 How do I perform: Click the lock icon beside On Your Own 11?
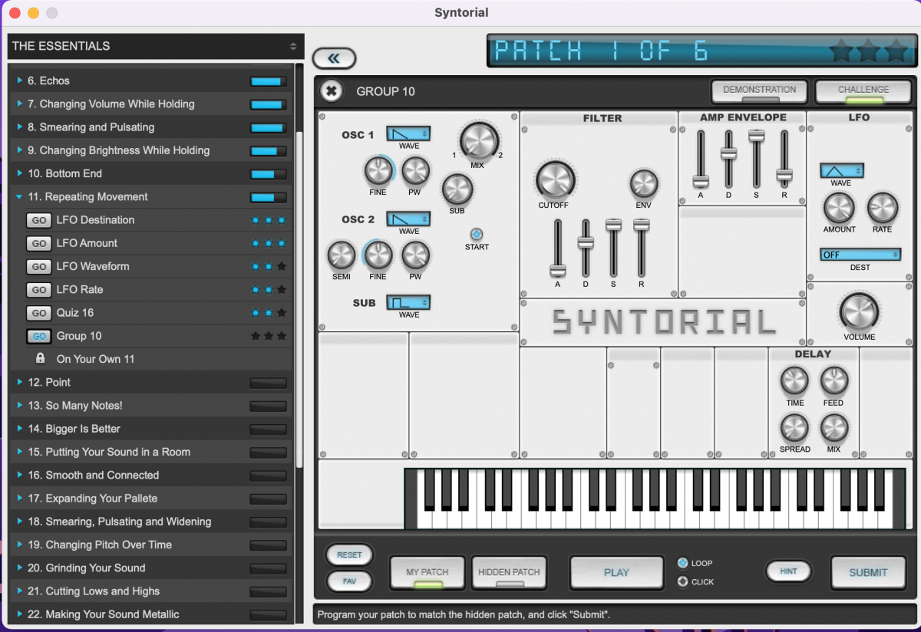(x=40, y=358)
